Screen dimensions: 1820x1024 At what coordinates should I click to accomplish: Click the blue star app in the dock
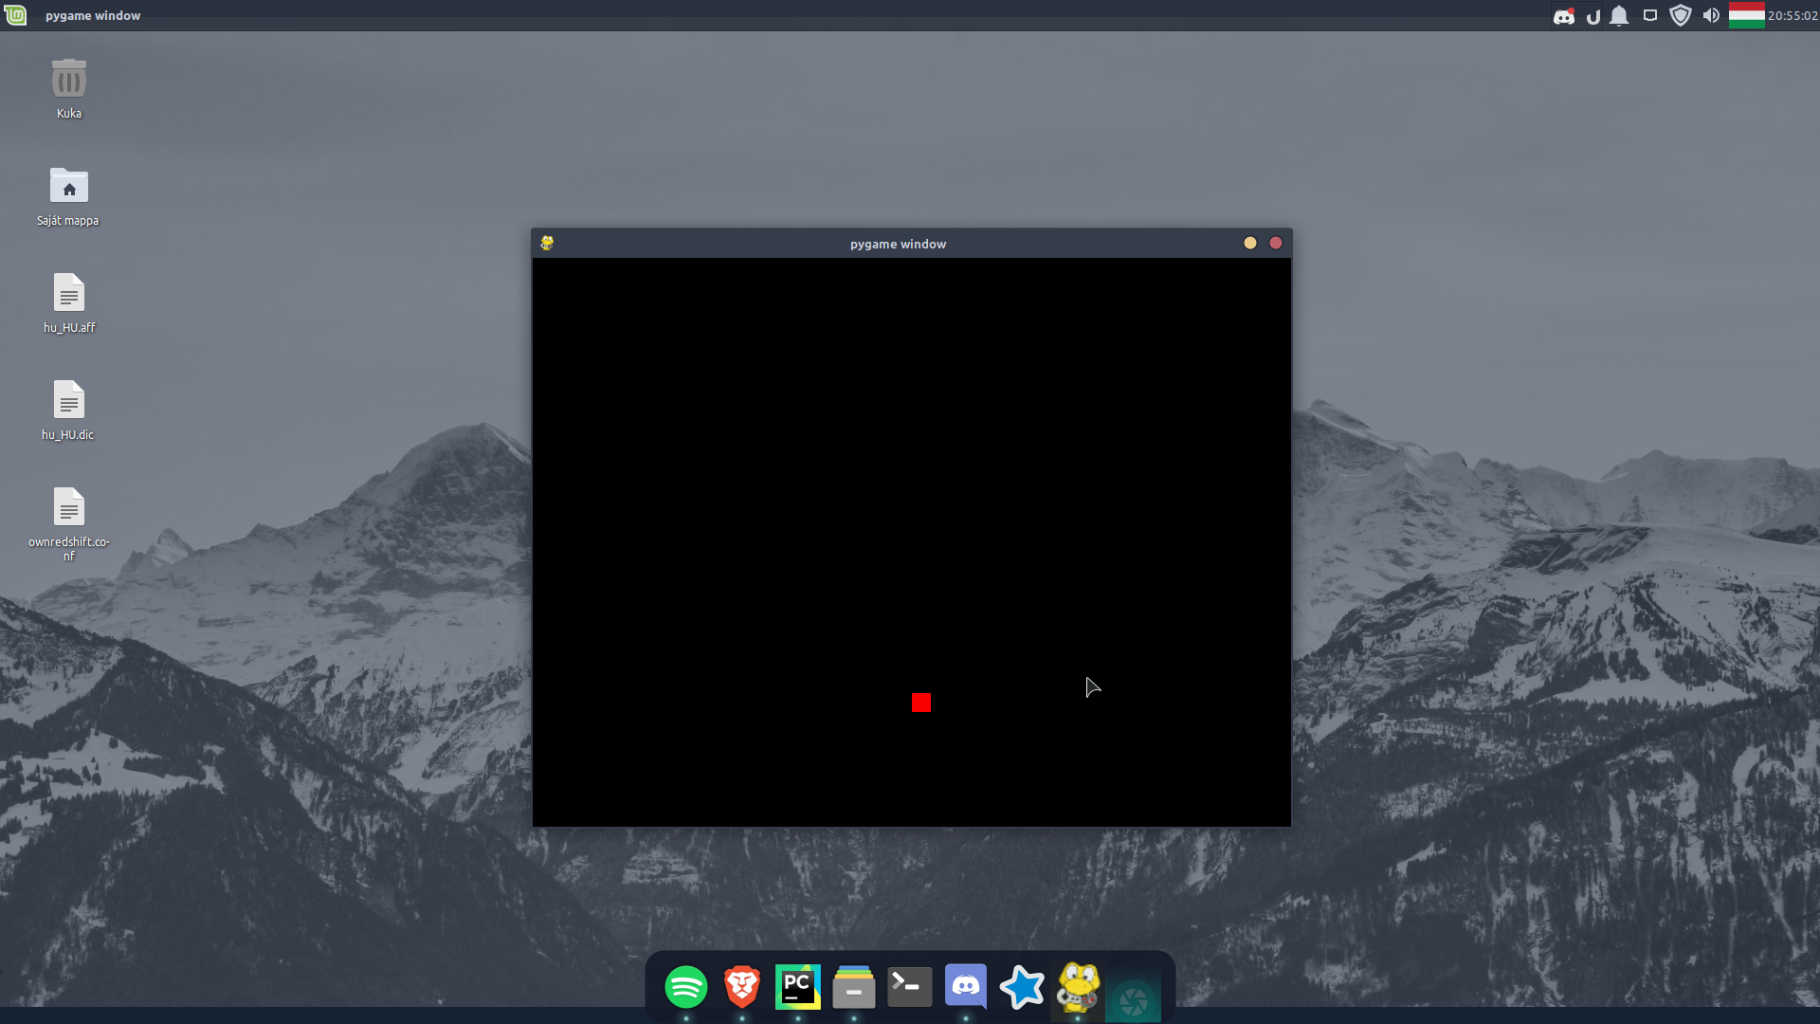pos(1021,986)
